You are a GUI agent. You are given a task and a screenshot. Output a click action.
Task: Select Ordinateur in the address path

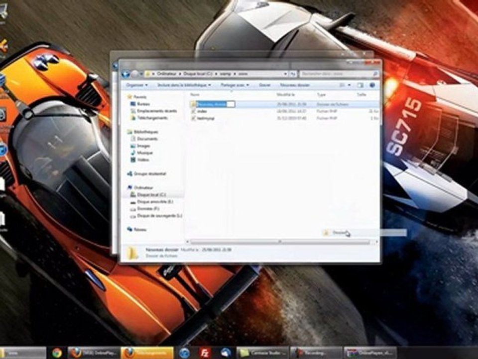tap(167, 74)
